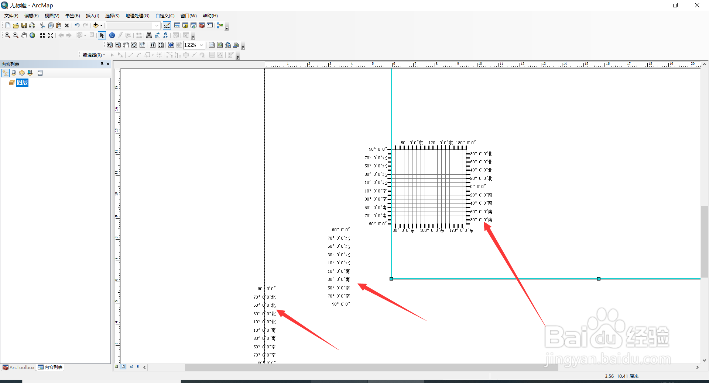Viewport: 709px width, 383px height.
Task: Save the map with the floppy icon
Action: pos(24,25)
